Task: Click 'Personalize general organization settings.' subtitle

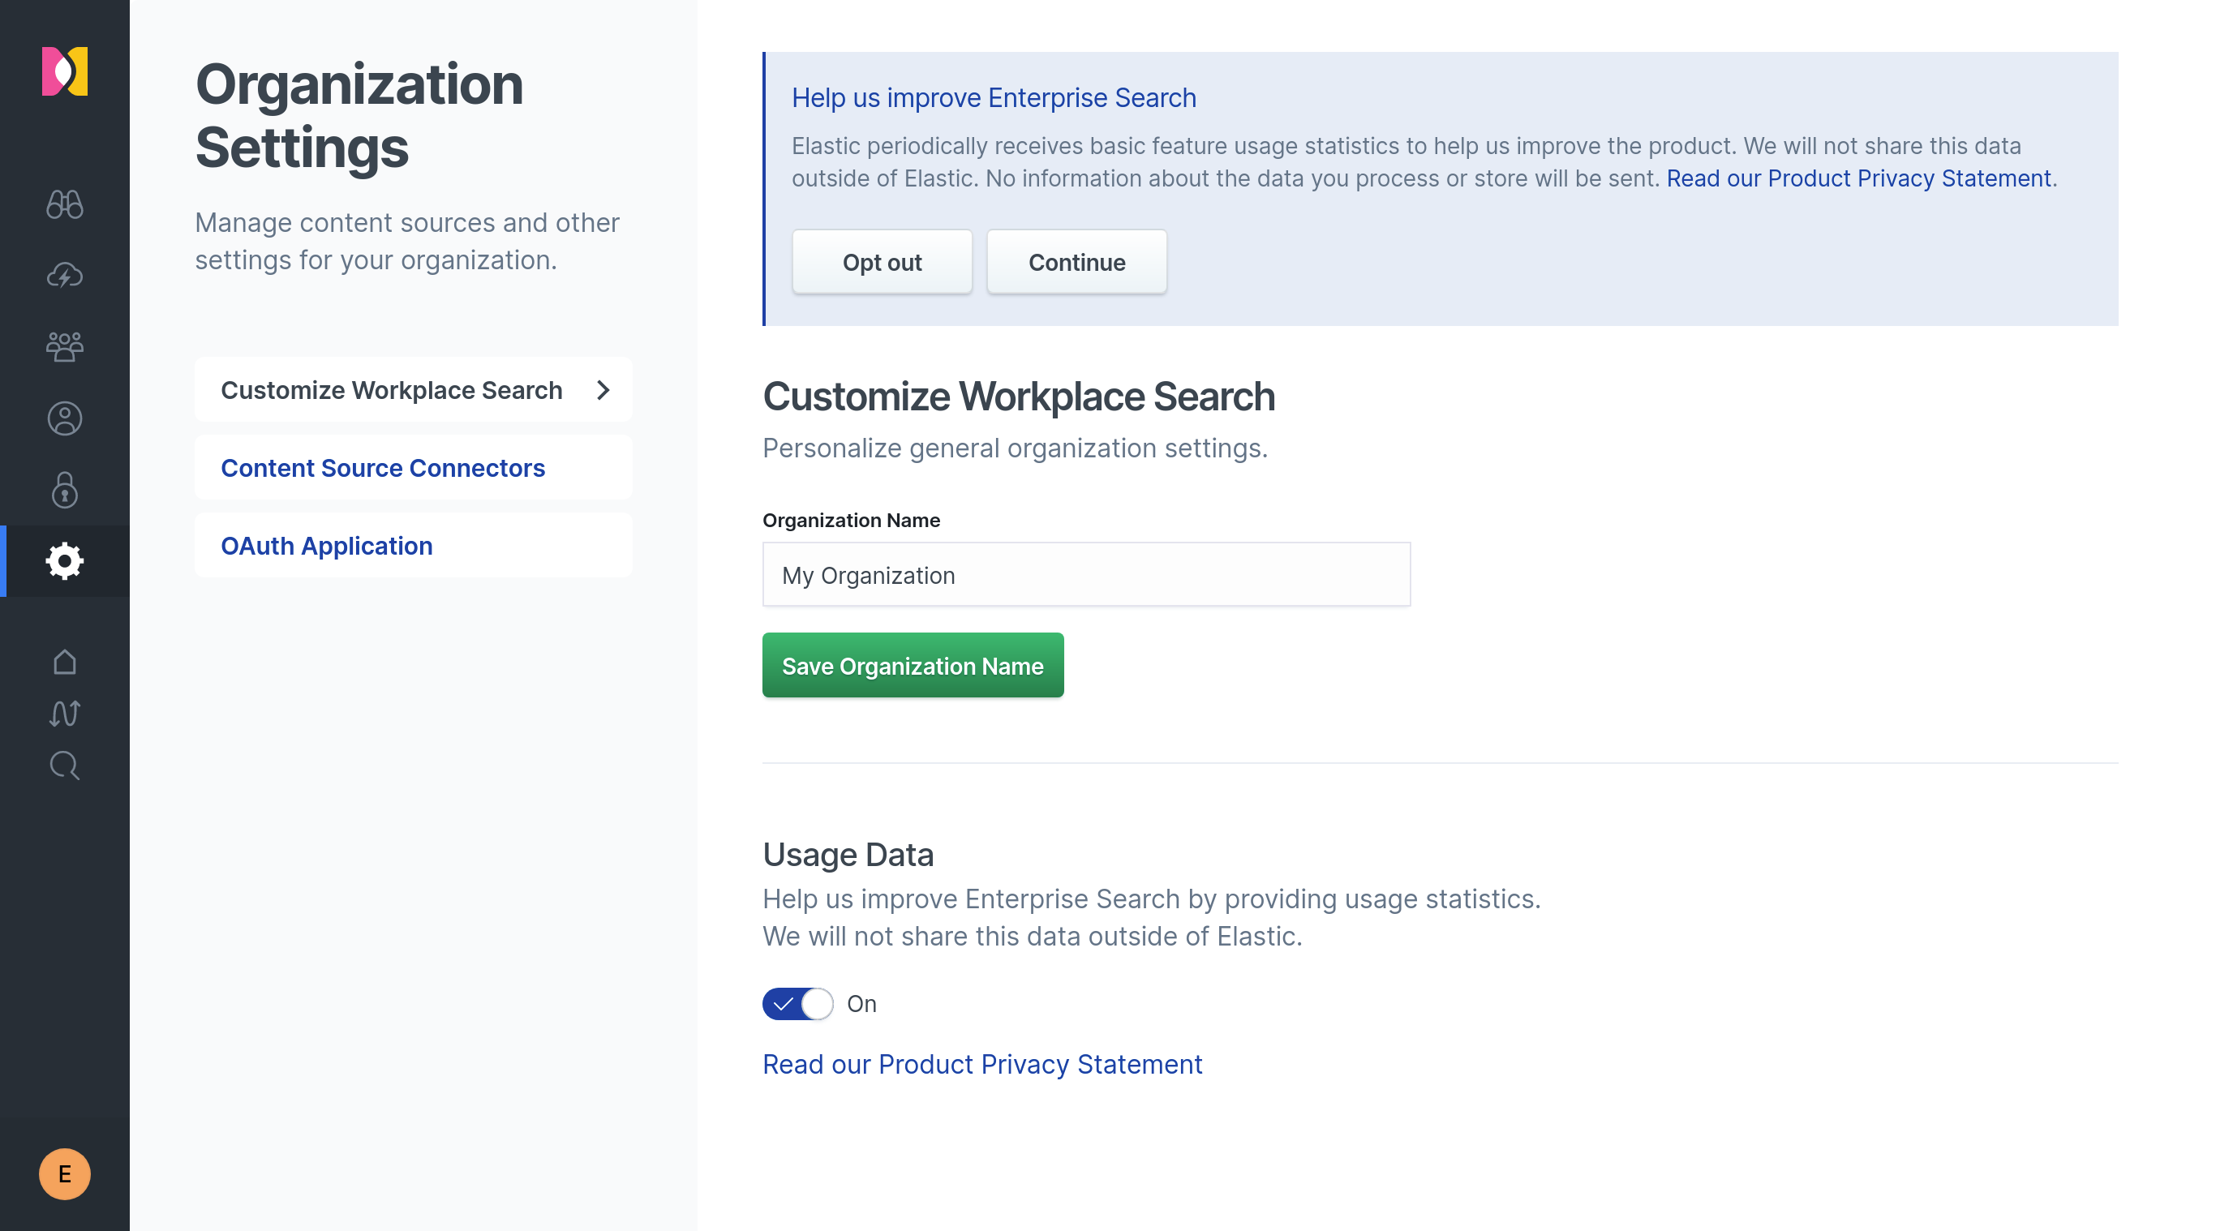Action: tap(1015, 448)
